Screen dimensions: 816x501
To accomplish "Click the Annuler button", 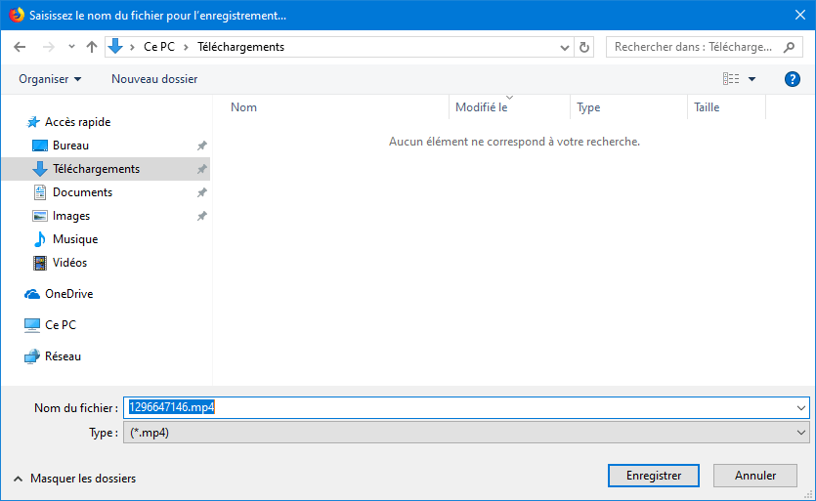I will [x=755, y=476].
